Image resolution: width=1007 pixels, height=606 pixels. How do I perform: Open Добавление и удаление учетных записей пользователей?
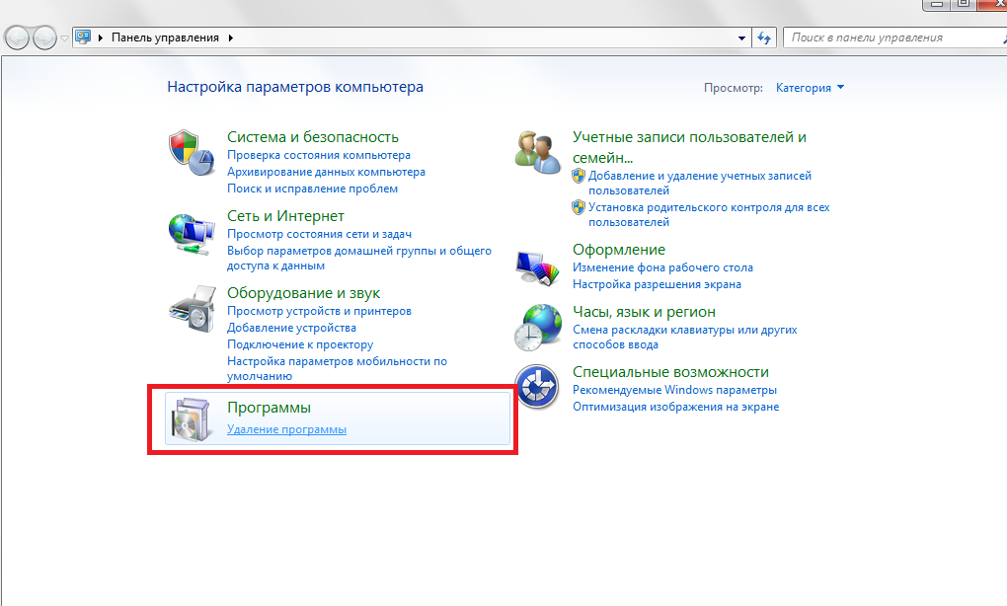tap(699, 183)
